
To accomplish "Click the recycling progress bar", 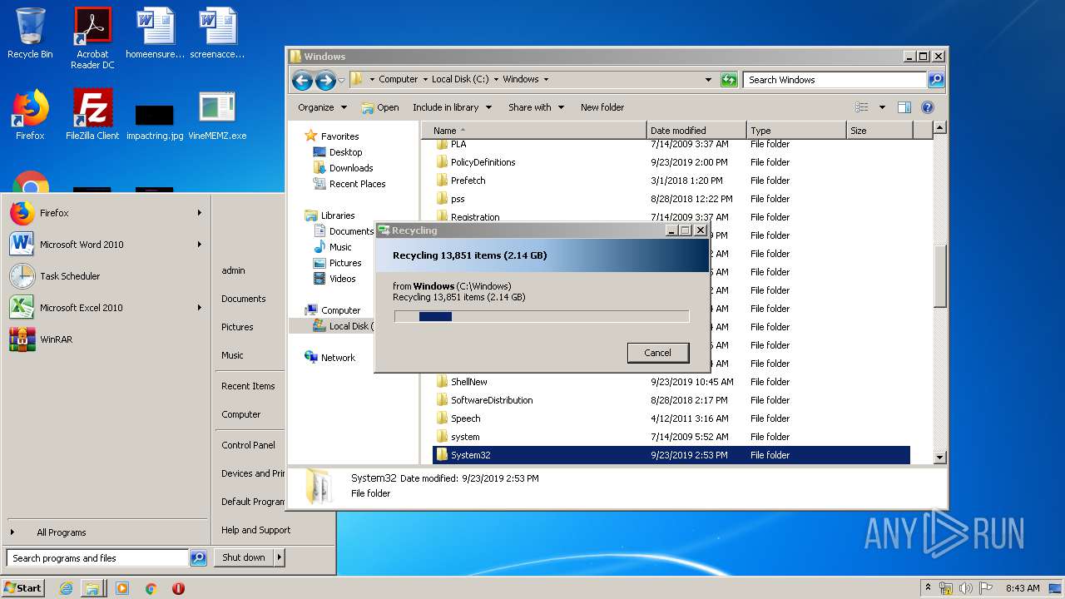I will coord(542,316).
